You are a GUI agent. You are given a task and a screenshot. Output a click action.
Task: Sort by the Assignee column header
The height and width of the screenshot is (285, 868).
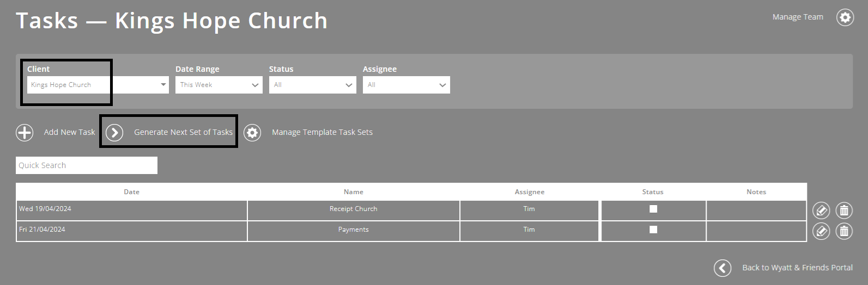pyautogui.click(x=530, y=192)
